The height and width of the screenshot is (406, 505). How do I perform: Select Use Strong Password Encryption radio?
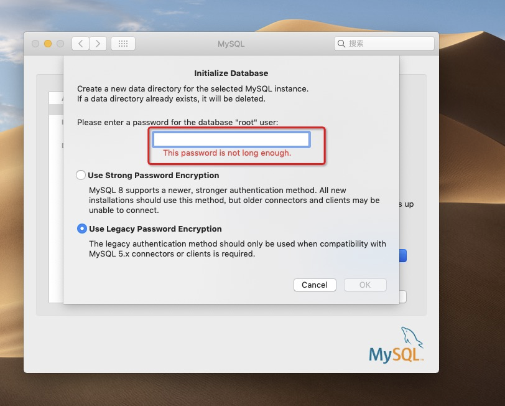point(80,175)
